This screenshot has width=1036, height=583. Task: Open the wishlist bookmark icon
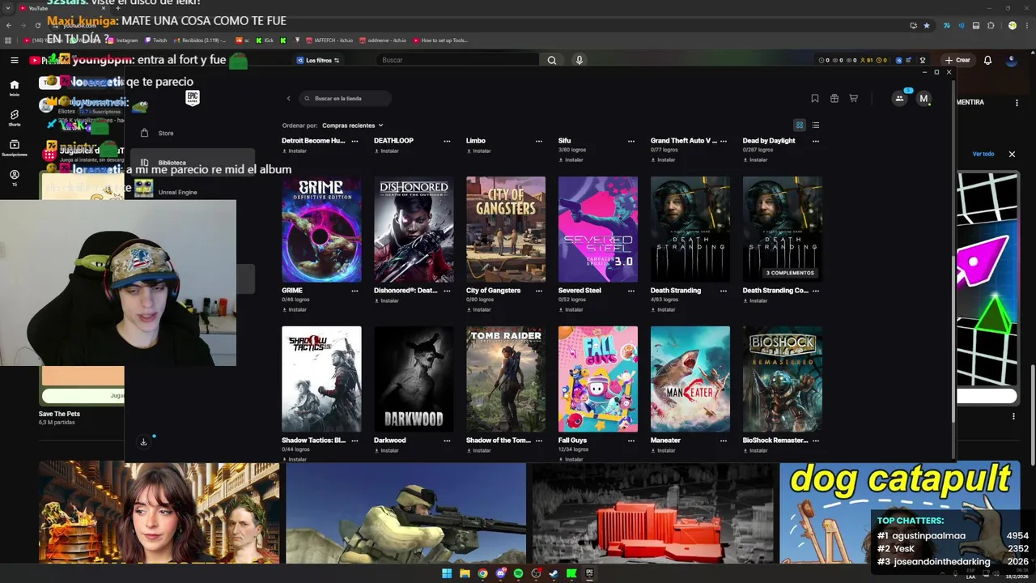[815, 99]
